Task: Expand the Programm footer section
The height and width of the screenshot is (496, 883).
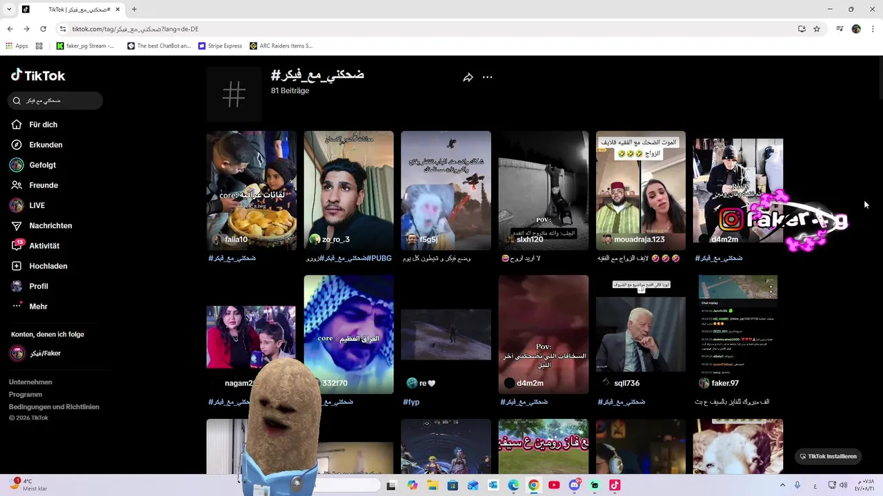Action: tap(26, 394)
